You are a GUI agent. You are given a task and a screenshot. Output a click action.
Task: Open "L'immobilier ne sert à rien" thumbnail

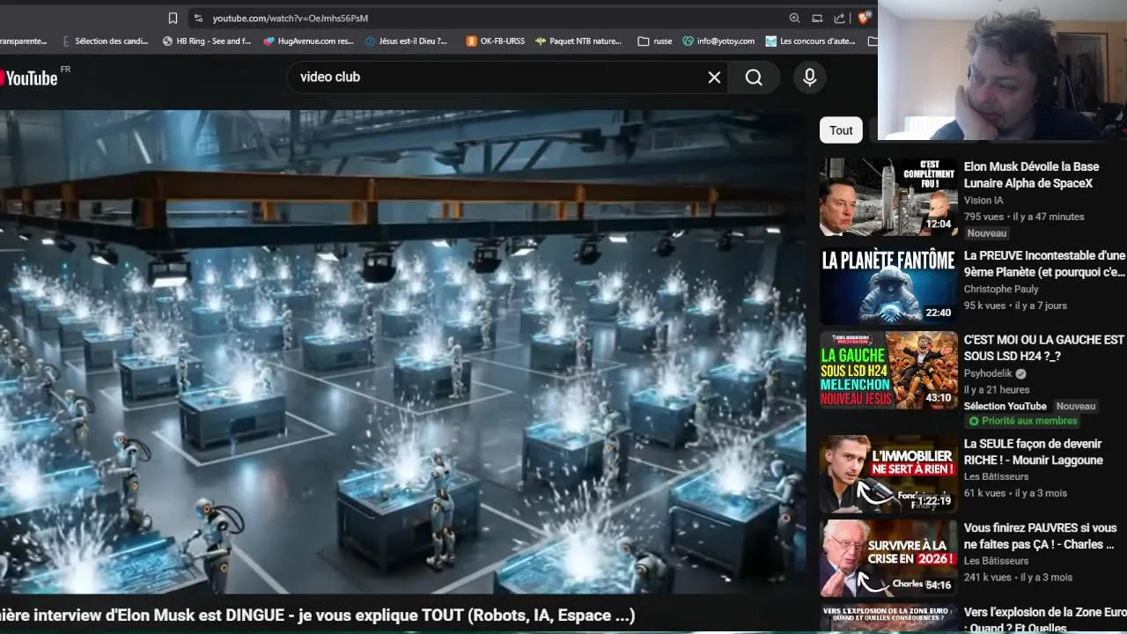888,475
